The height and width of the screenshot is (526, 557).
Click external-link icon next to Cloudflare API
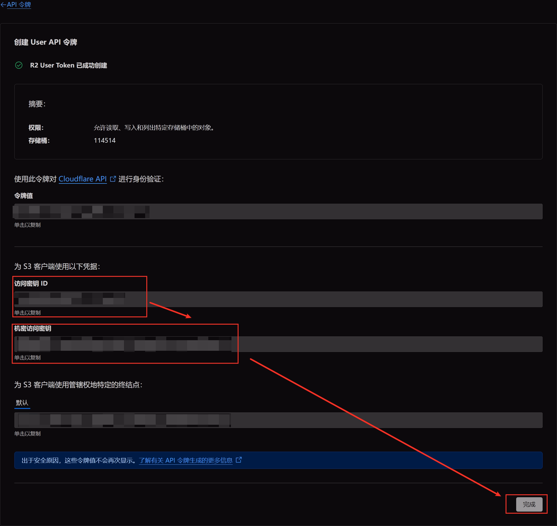coord(113,179)
